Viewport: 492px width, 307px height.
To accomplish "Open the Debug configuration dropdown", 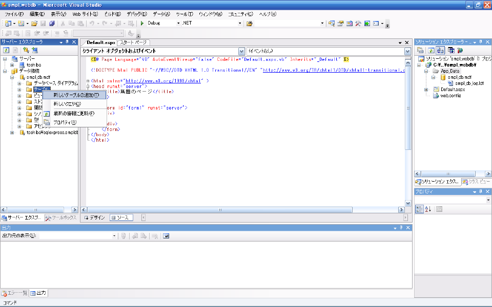I will tap(178, 23).
